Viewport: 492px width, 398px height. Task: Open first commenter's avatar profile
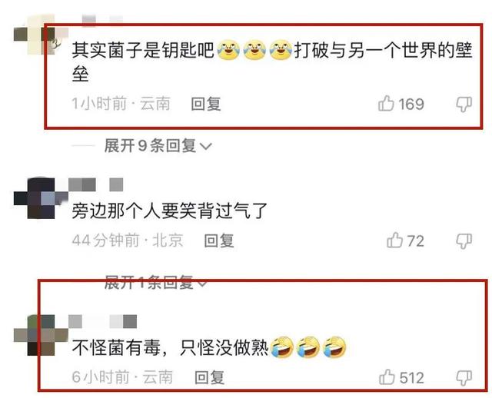point(41,35)
